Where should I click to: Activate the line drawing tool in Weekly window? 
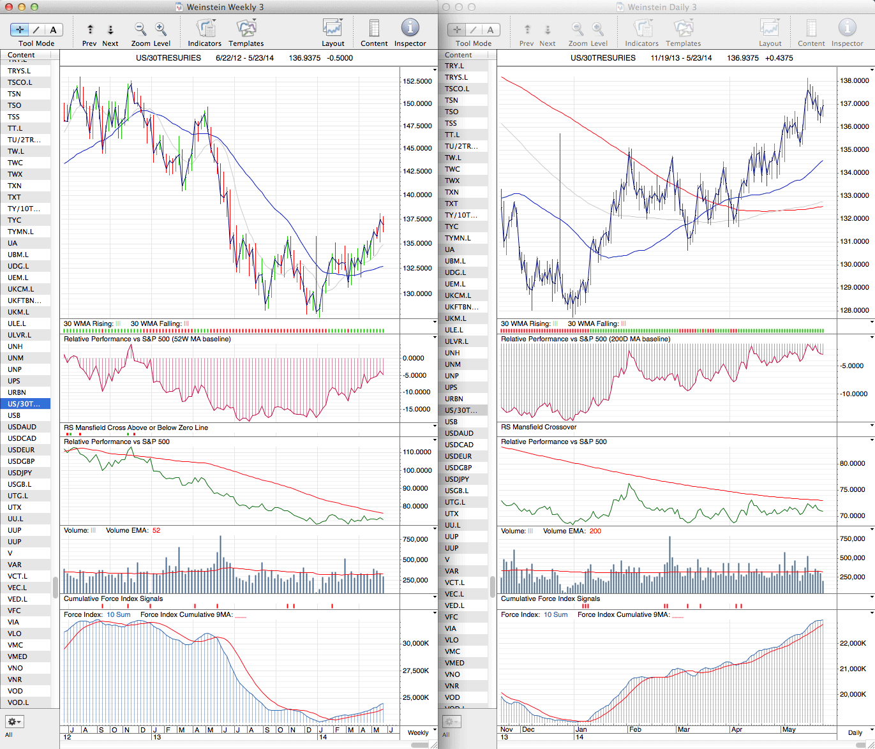click(x=36, y=29)
